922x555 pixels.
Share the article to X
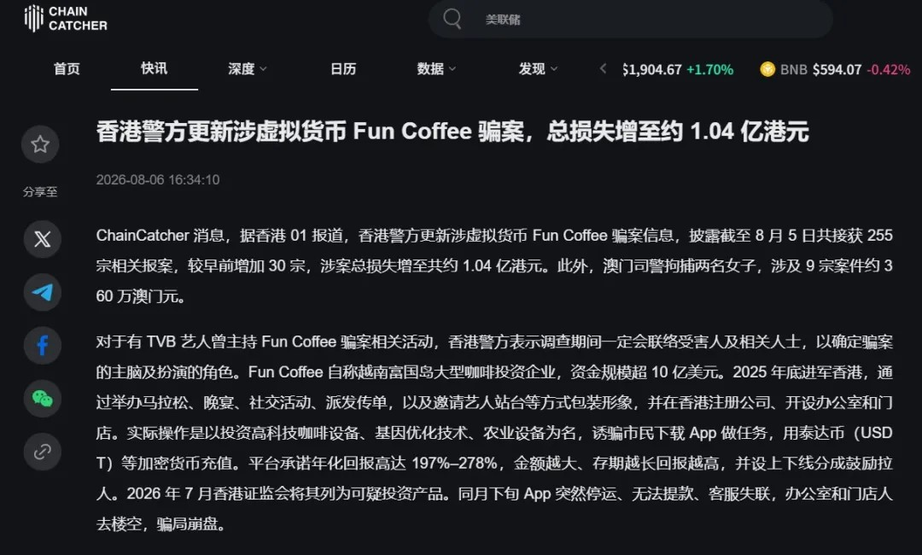(x=43, y=239)
